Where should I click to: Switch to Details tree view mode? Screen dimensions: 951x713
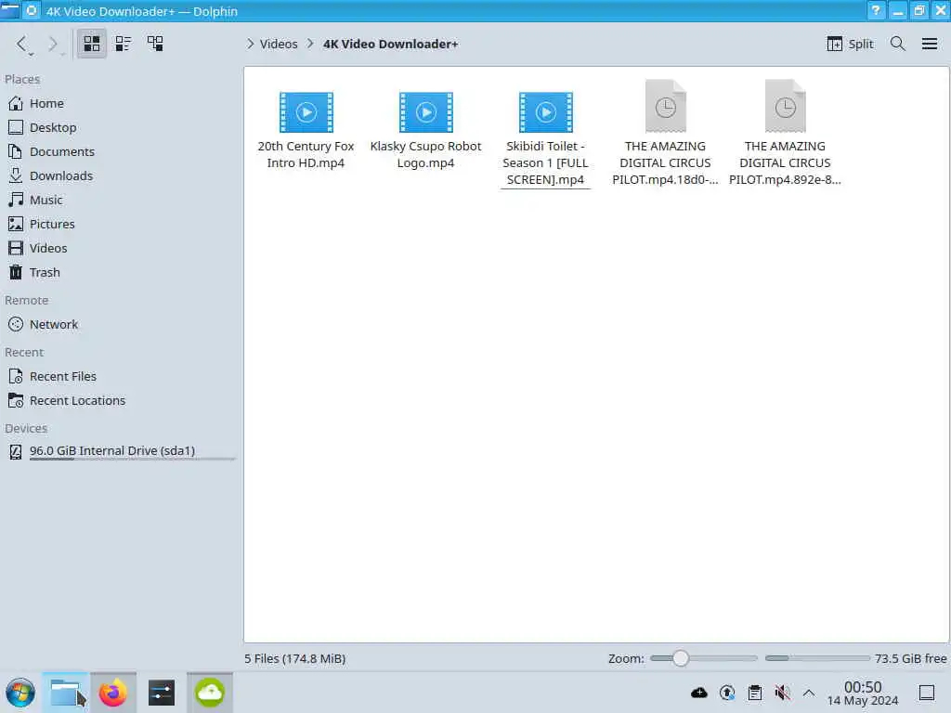click(x=155, y=44)
